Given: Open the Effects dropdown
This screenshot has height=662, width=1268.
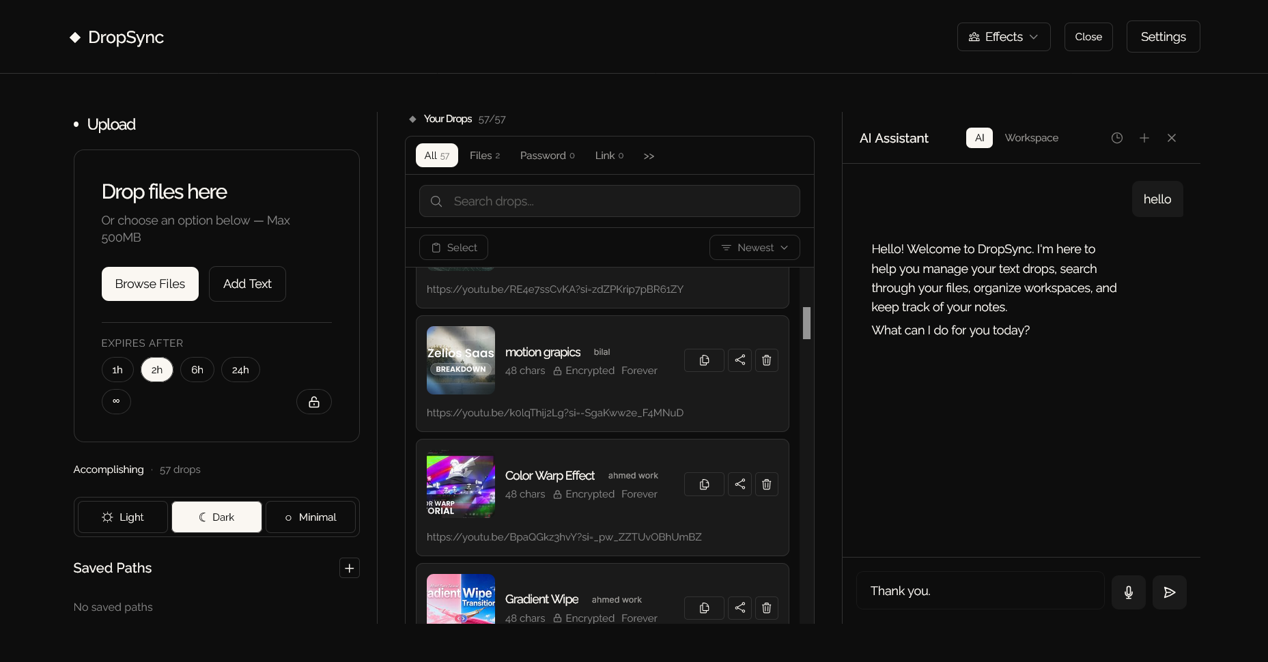Looking at the screenshot, I should [1004, 37].
